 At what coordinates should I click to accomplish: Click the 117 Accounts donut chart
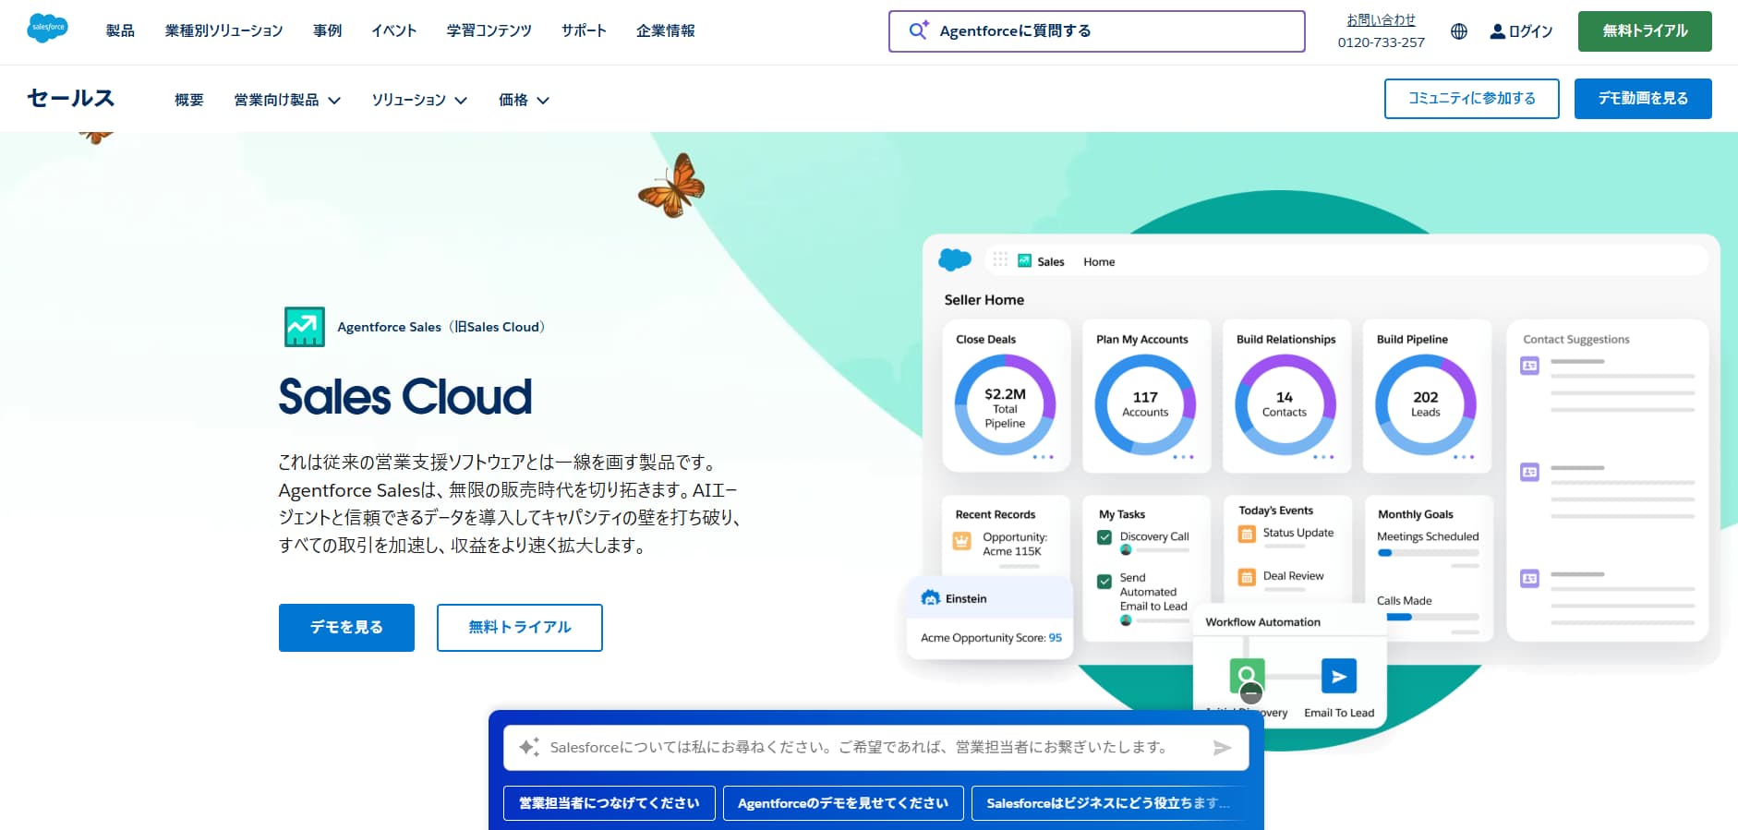click(1145, 405)
